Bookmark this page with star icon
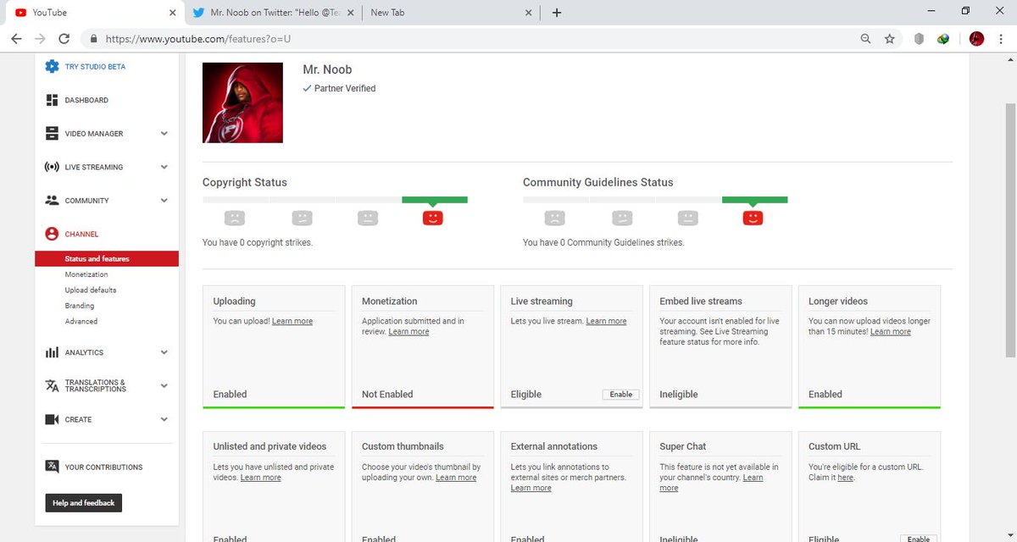Screen dimensions: 1017x542 [889, 39]
